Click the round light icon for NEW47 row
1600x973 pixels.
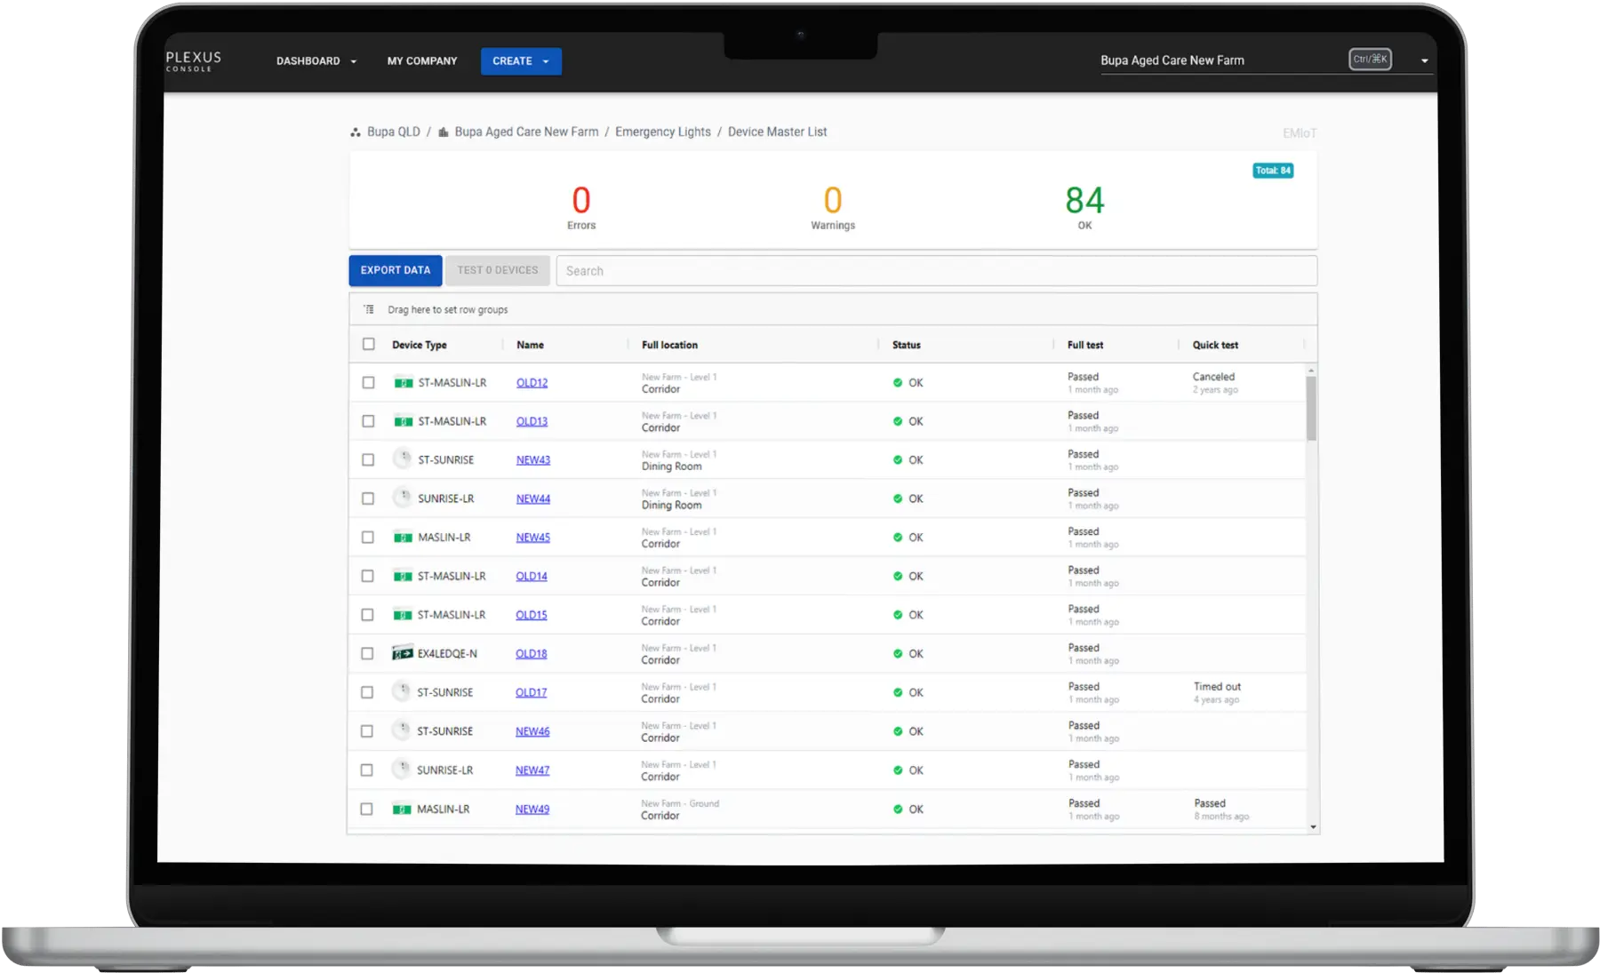point(403,769)
